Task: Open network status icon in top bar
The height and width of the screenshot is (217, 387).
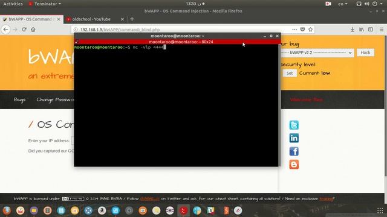Action: 359,4
